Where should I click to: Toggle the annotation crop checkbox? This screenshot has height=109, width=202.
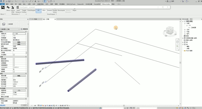point(14,63)
